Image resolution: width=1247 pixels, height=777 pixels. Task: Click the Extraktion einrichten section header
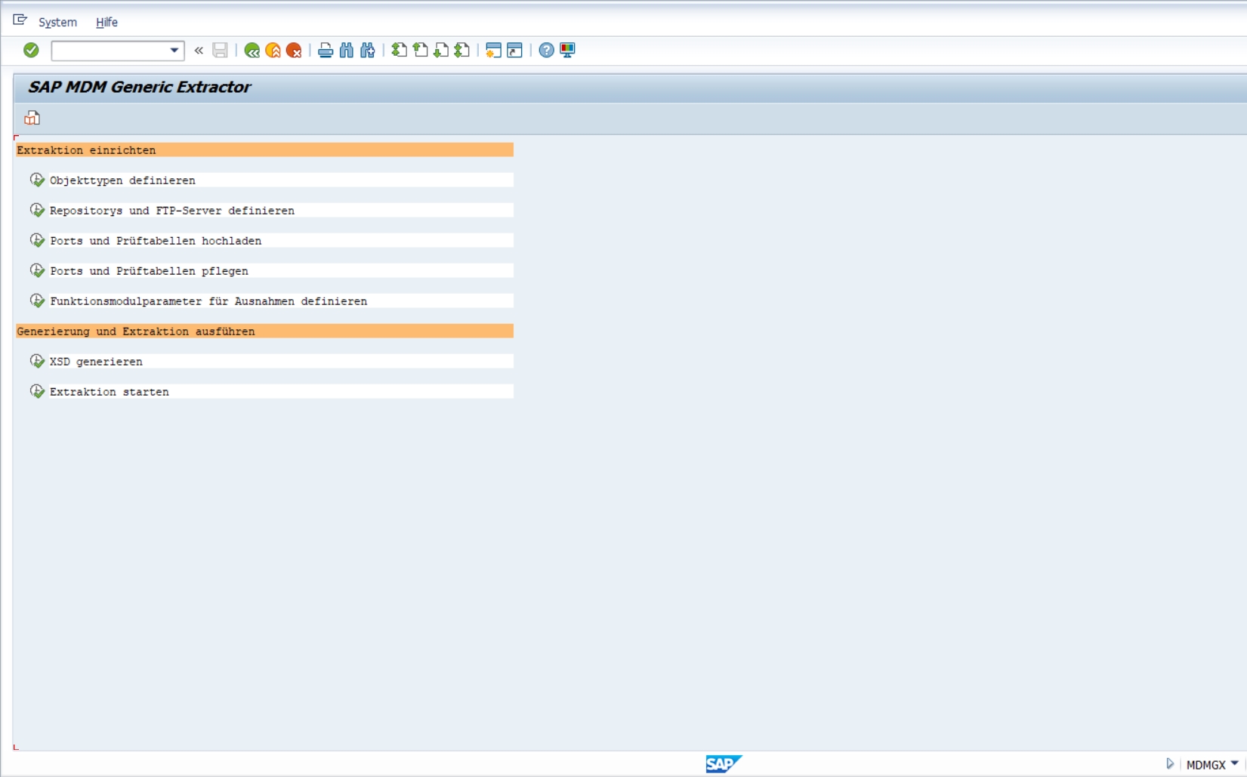click(x=264, y=150)
